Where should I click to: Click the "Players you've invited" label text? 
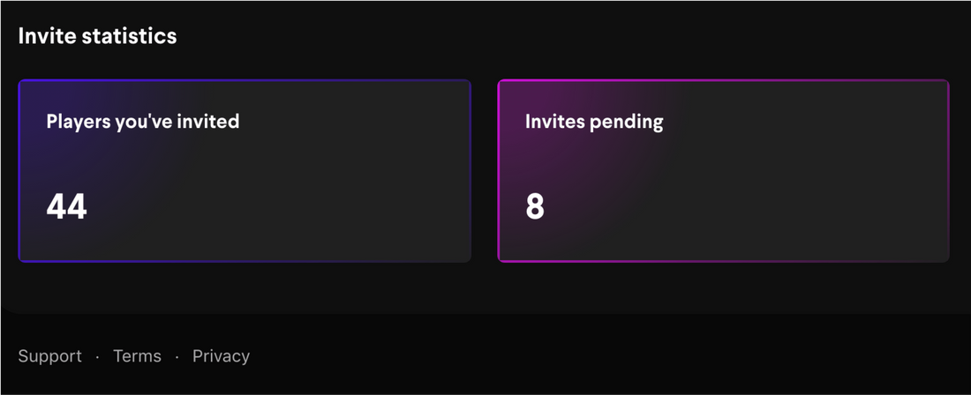(x=143, y=121)
